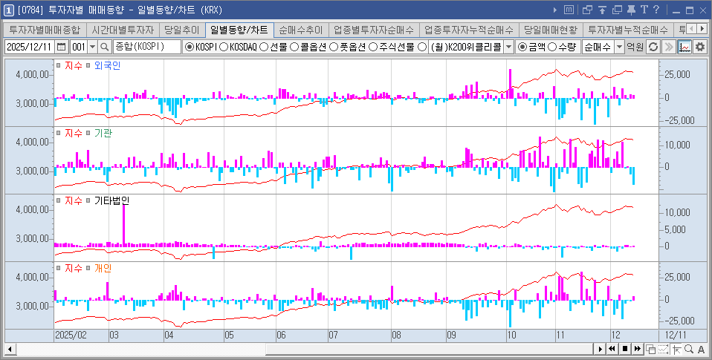Image resolution: width=712 pixels, height=360 pixels.
Task: Click the duplicate window icon in title bar
Action: [617, 10]
